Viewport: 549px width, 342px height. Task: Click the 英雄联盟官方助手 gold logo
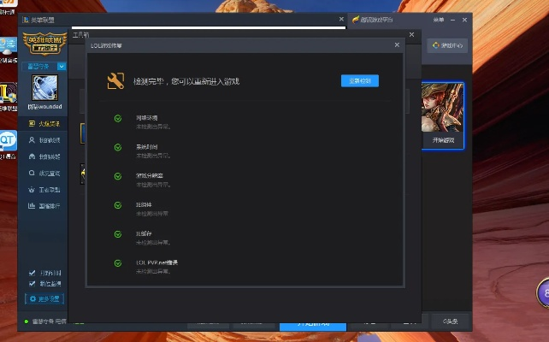pos(44,44)
